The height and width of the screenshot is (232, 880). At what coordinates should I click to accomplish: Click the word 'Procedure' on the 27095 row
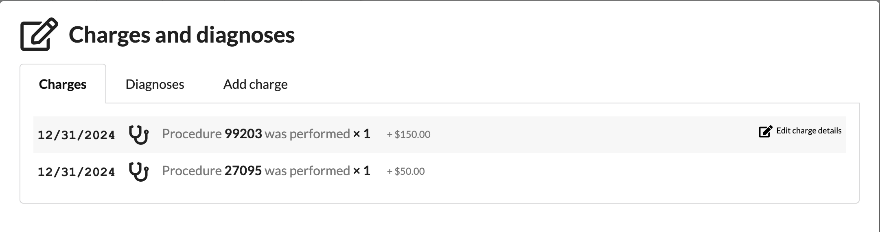tap(192, 171)
